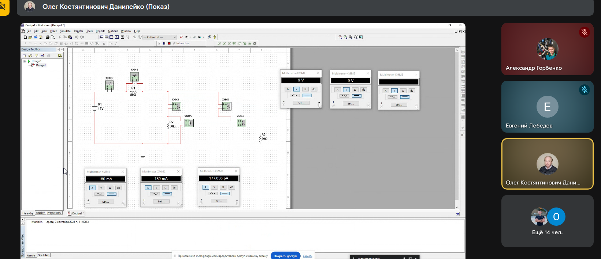The width and height of the screenshot is (601, 259).
Task: Click Open folder icon in Design Toolbox
Action: 30,56
